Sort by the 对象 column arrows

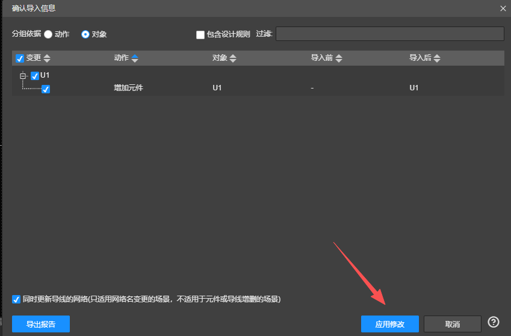[233, 58]
